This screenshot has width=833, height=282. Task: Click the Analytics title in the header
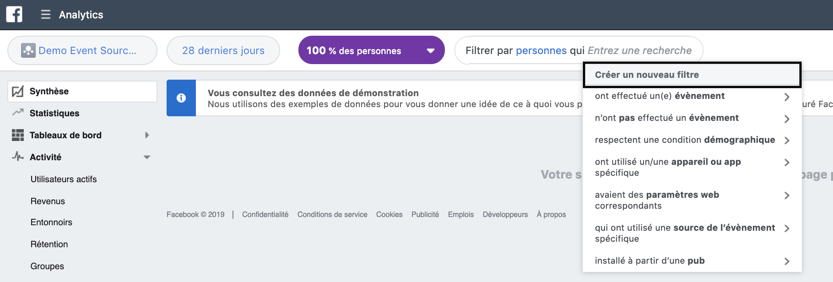tap(81, 15)
